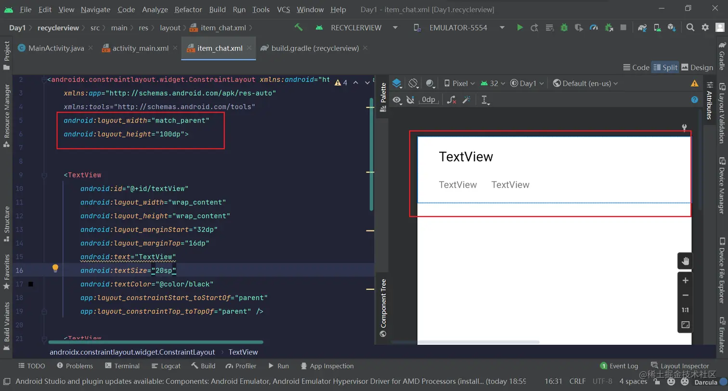Viewport: 728px width, 391px height.
Task: Open the Select Design Surface layers icon
Action: pyautogui.click(x=397, y=83)
